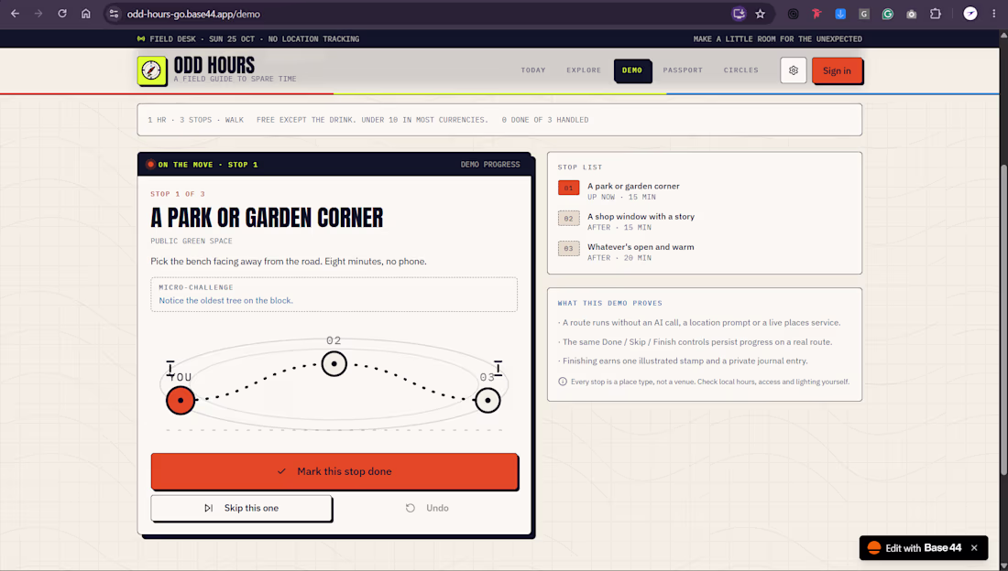This screenshot has width=1008, height=571.
Task: Mark this stop done
Action: (x=334, y=471)
